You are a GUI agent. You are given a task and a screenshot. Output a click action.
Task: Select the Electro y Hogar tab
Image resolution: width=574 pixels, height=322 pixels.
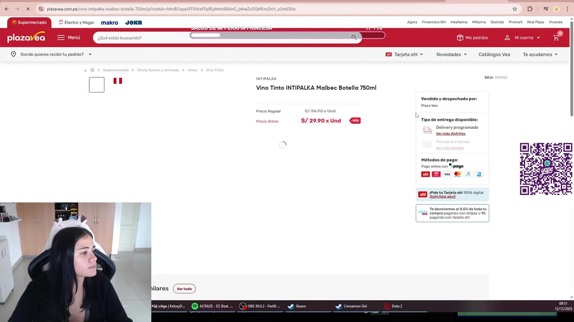[x=76, y=22]
